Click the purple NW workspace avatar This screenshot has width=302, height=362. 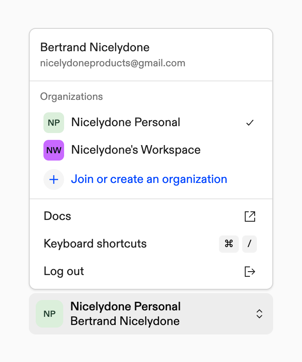54,150
